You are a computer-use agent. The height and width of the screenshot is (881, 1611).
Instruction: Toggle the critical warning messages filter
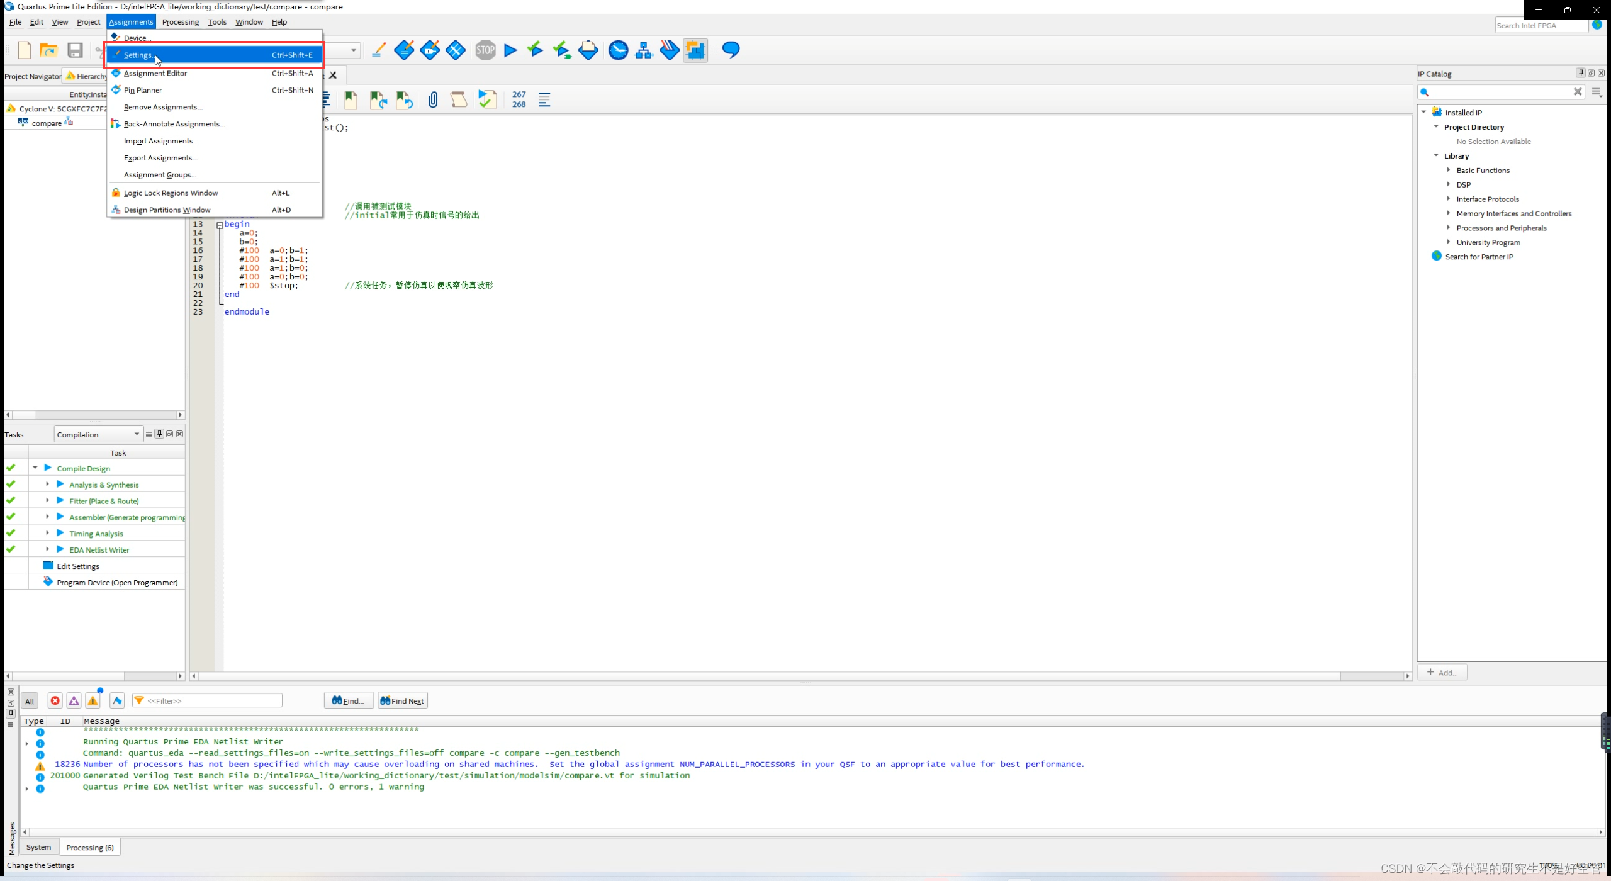point(74,700)
